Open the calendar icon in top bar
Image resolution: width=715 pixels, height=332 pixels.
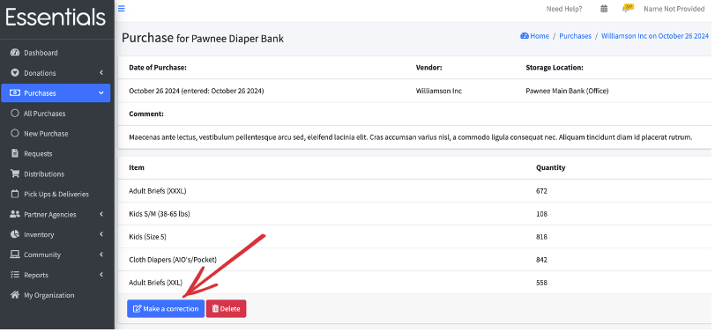pos(604,9)
